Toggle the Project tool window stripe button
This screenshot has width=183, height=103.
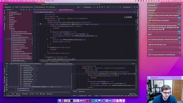(x=5, y=11)
